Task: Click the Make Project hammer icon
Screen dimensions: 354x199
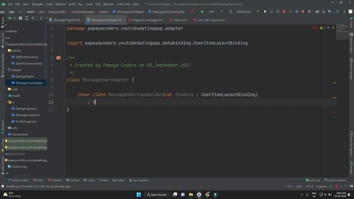Action: tap(192, 12)
